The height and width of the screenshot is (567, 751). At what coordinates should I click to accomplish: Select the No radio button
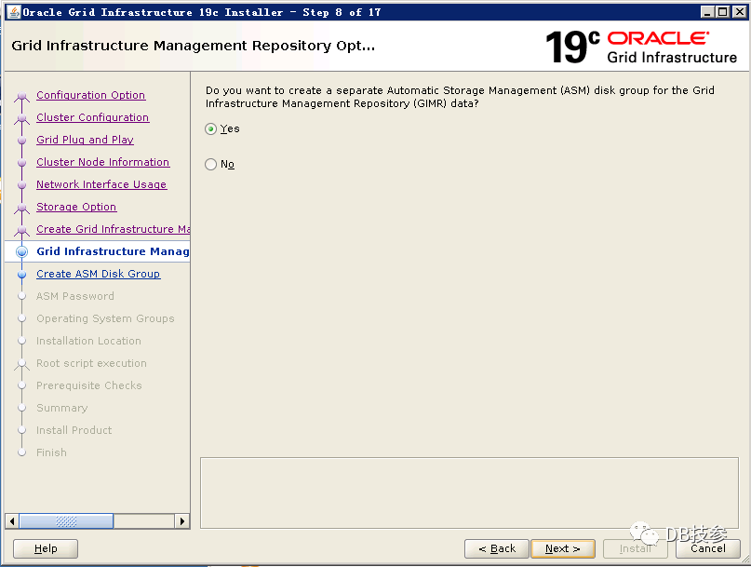pos(210,165)
